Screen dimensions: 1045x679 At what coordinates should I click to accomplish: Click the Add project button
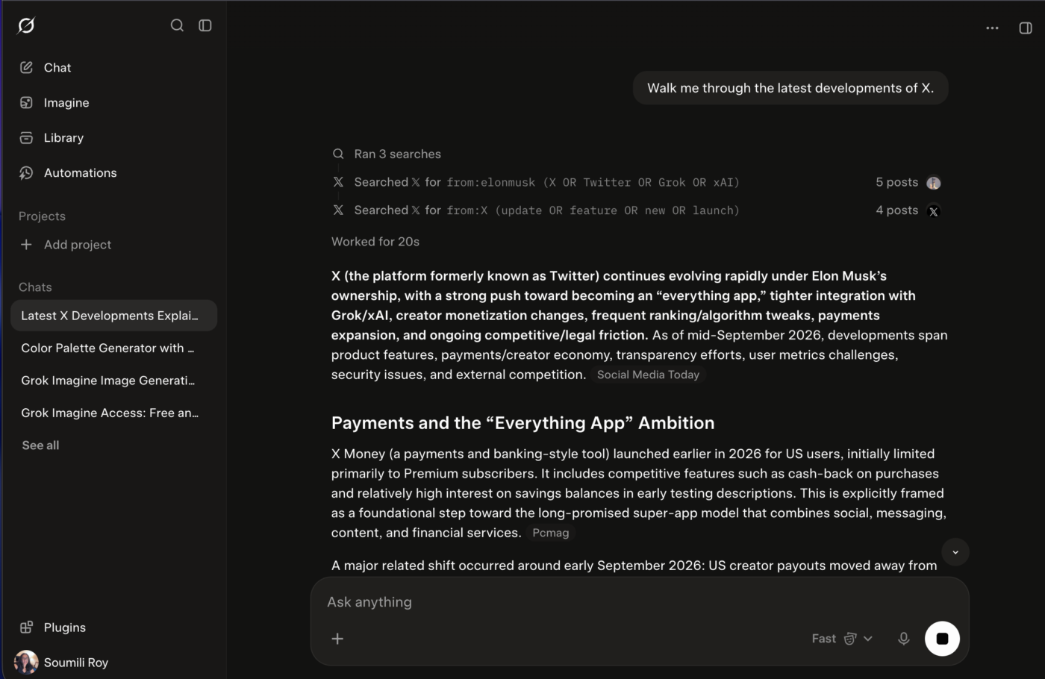click(x=113, y=244)
